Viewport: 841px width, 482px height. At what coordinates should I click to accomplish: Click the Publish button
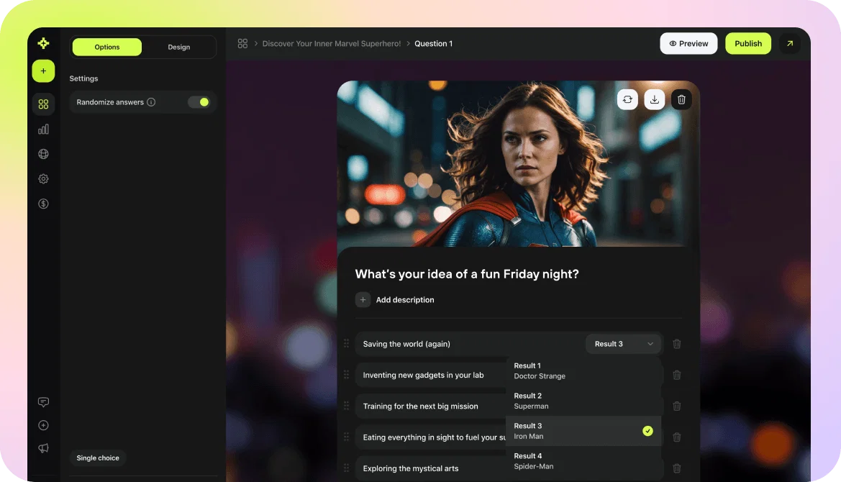pos(748,43)
